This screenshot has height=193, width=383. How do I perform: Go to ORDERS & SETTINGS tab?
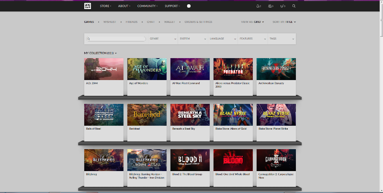click(198, 22)
